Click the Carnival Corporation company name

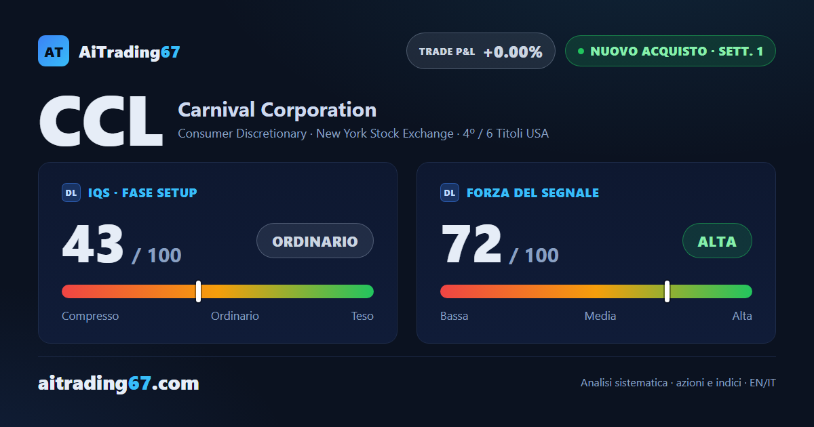point(277,109)
